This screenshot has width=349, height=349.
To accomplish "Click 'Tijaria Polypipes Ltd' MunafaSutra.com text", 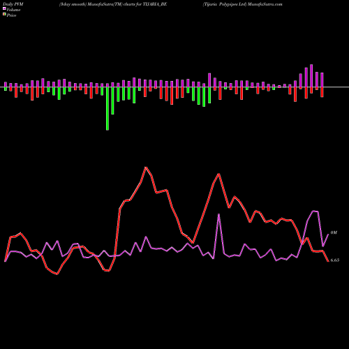I will (x=242, y=4).
